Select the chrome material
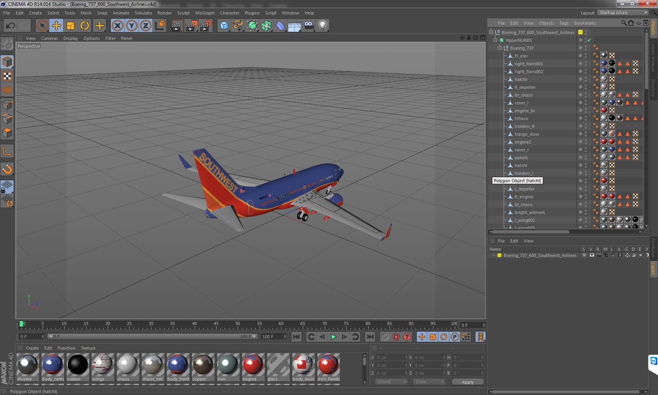This screenshot has width=658, height=395. (x=28, y=367)
